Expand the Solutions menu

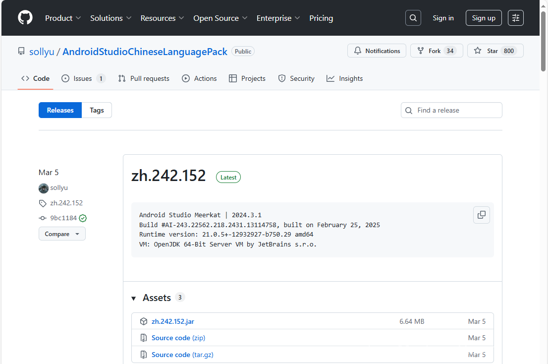(111, 18)
